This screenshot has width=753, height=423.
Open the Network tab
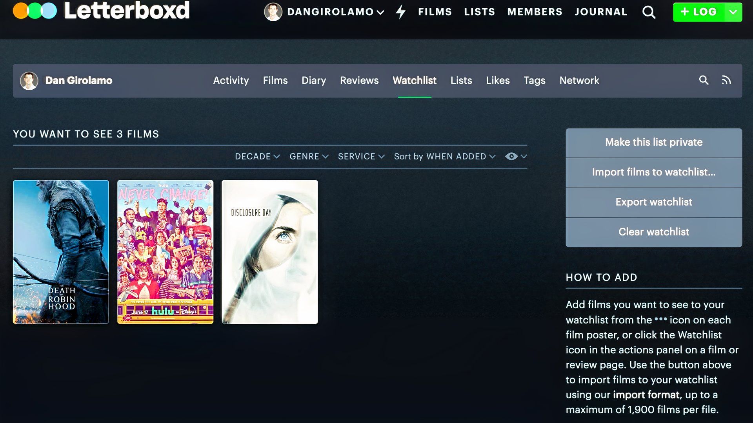pyautogui.click(x=579, y=80)
